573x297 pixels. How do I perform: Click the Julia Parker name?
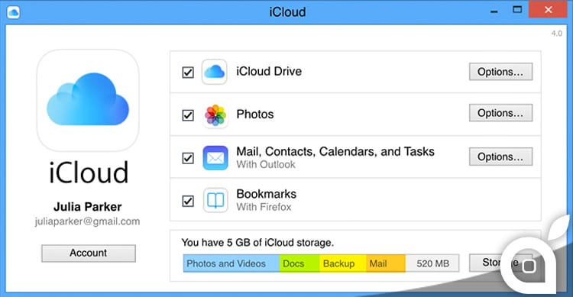88,207
